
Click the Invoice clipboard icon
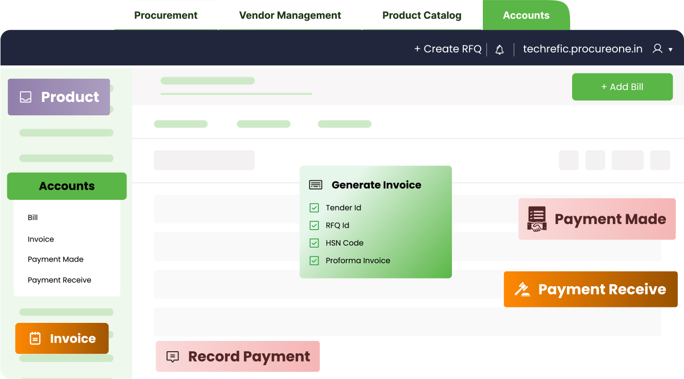35,338
